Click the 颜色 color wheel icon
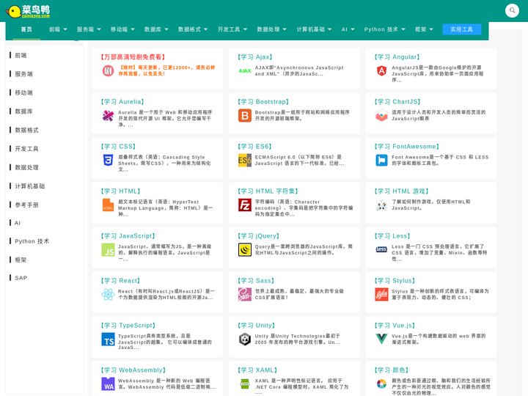Viewport: 528px width, 396px height. [381, 384]
